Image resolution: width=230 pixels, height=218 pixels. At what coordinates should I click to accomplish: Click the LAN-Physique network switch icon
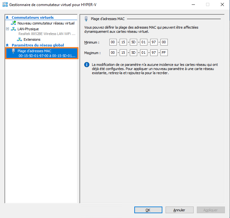[x=13, y=29]
